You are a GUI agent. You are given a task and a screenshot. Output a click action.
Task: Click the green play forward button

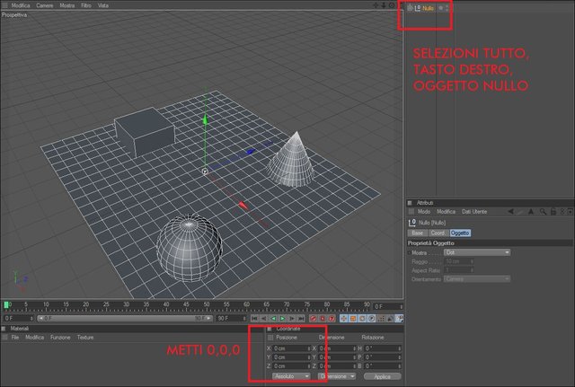point(282,319)
